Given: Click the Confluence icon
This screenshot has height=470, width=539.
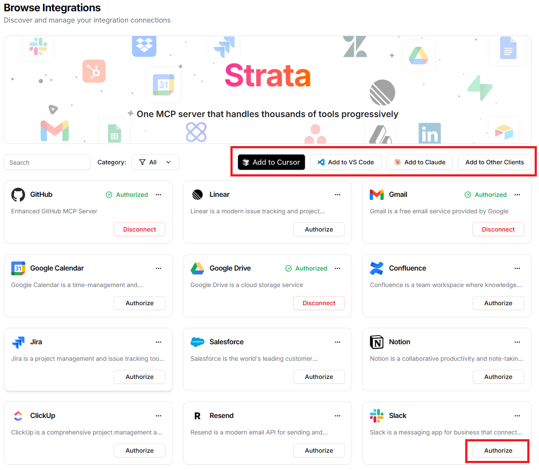Looking at the screenshot, I should coord(377,268).
